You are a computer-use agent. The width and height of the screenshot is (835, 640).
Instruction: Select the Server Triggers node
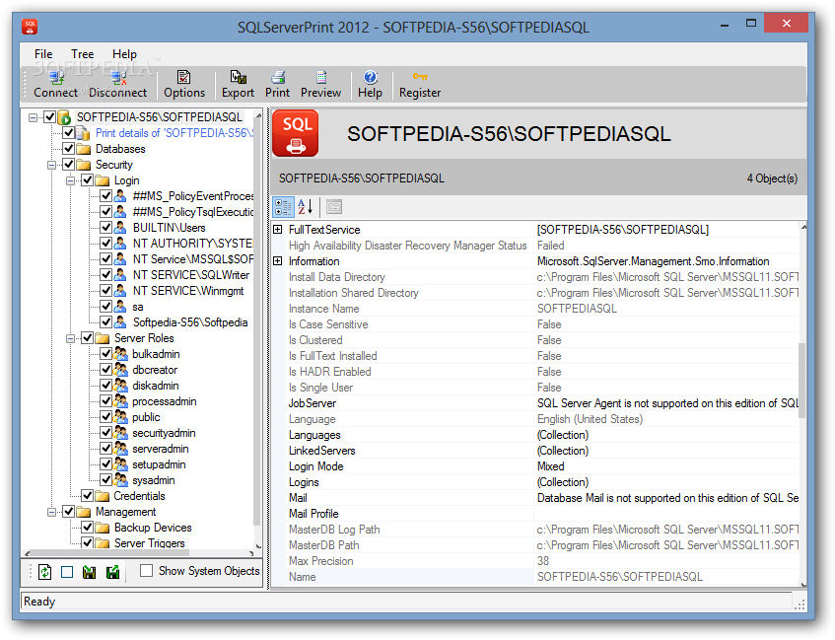coord(150,543)
